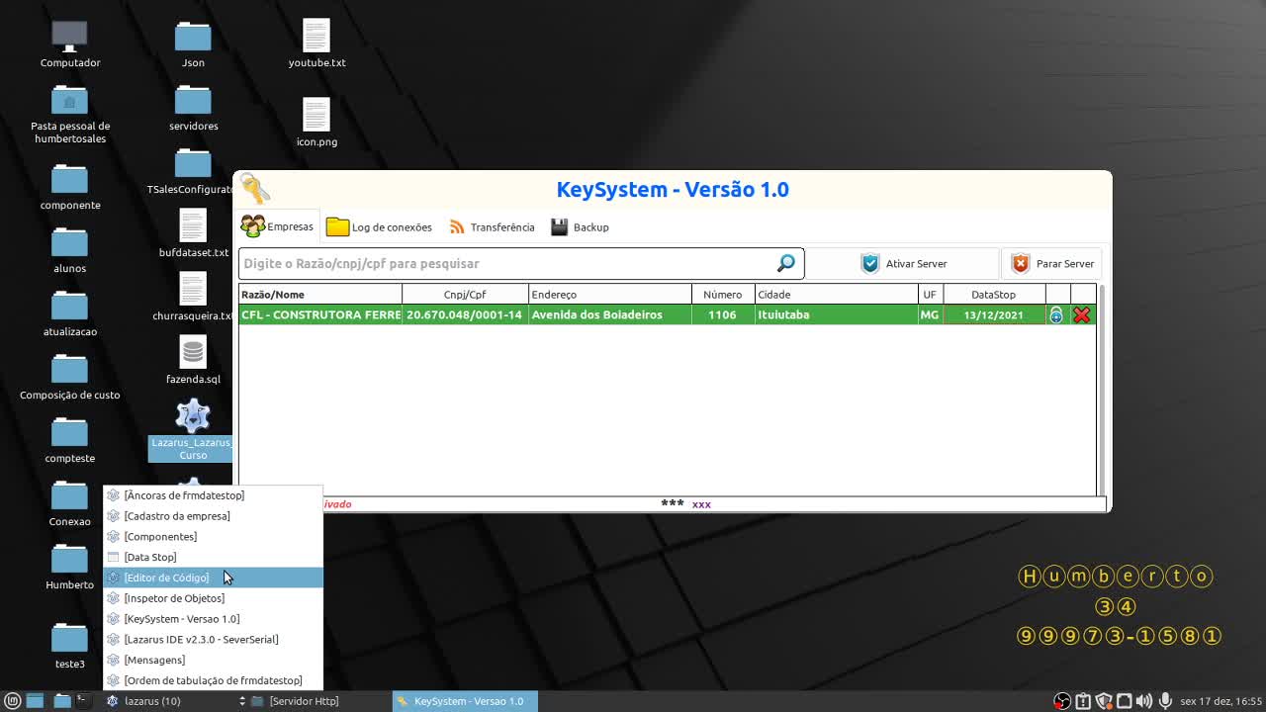The width and height of the screenshot is (1266, 712).
Task: Select the bufdataset.txt file
Action: coord(193,233)
